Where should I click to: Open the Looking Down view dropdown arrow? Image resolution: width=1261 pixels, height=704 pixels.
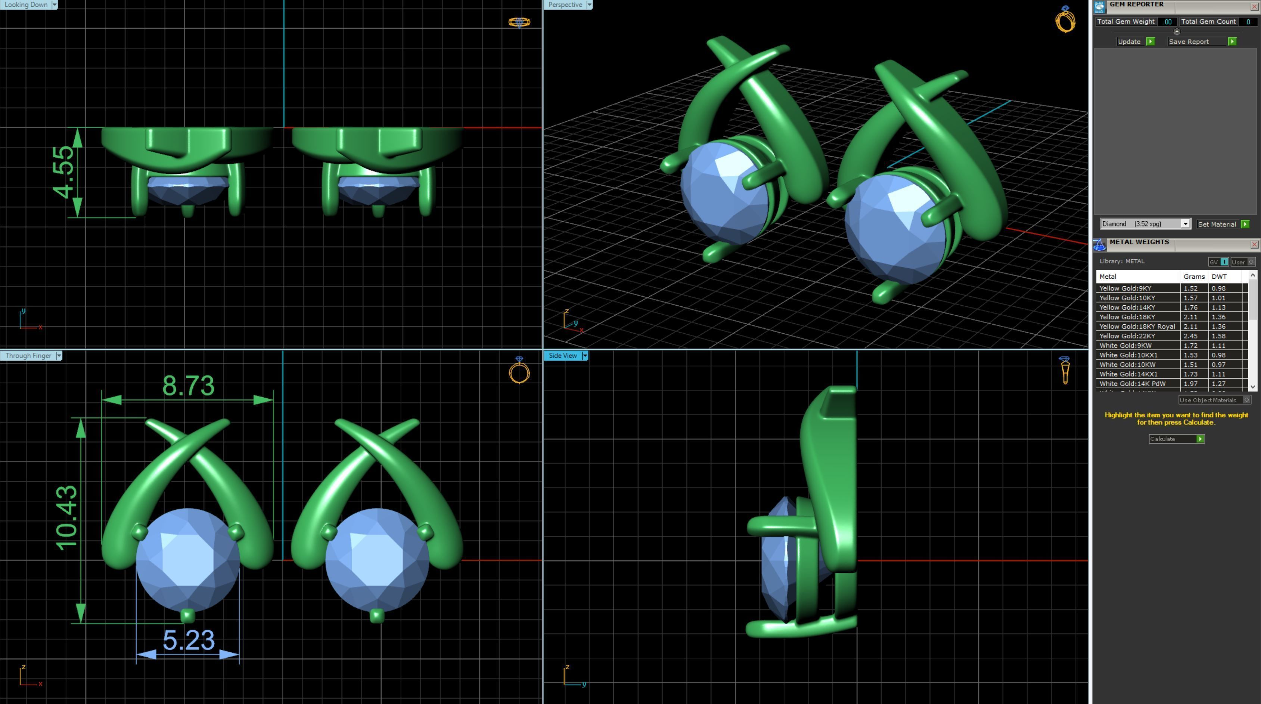pos(55,5)
